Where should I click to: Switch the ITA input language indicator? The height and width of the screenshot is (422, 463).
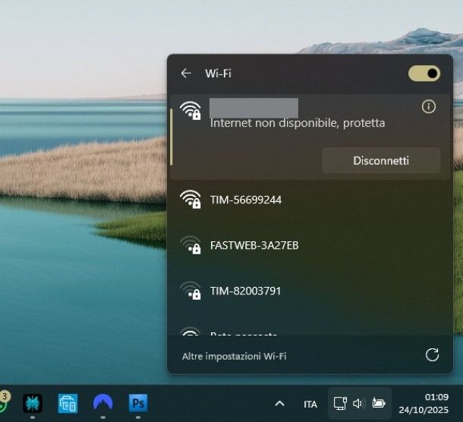point(310,405)
